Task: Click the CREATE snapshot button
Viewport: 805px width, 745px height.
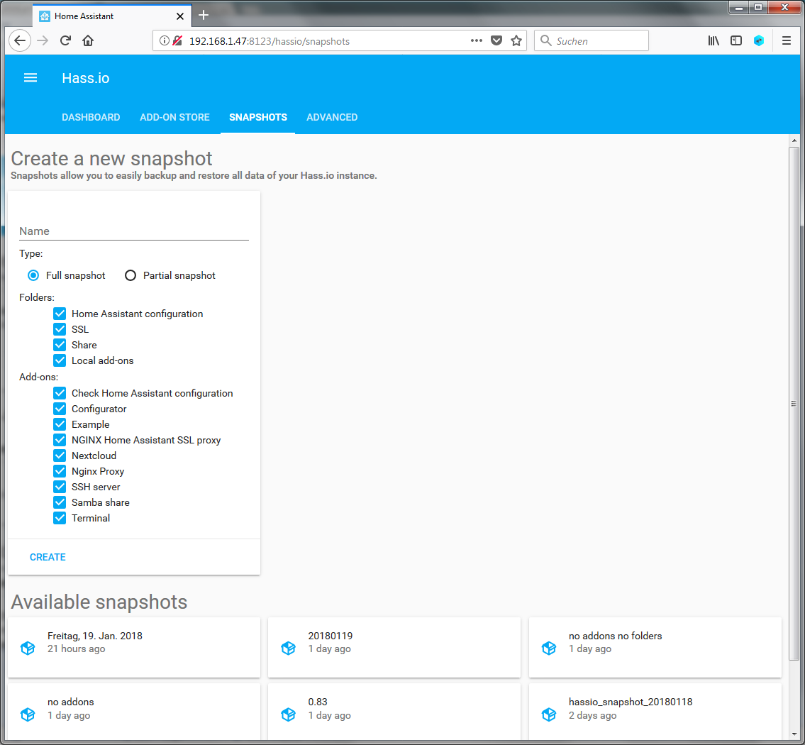Action: 48,557
